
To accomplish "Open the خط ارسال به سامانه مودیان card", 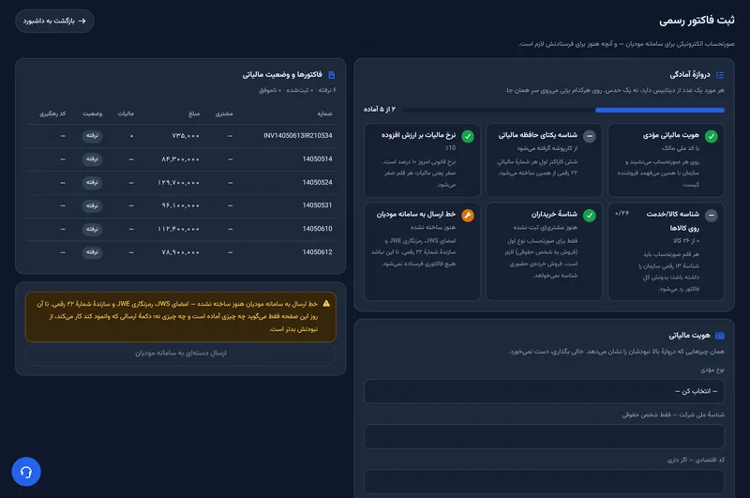I will click(422, 251).
